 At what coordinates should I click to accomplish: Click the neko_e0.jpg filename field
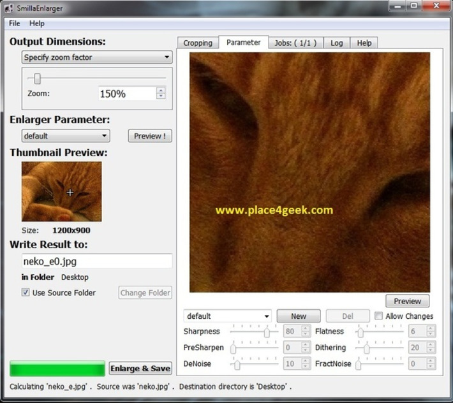coord(97,261)
